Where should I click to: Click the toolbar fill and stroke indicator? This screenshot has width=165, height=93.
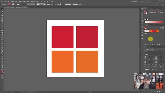coord(2,72)
